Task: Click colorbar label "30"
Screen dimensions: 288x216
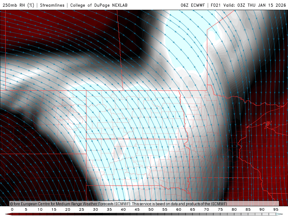Action: (95, 210)
